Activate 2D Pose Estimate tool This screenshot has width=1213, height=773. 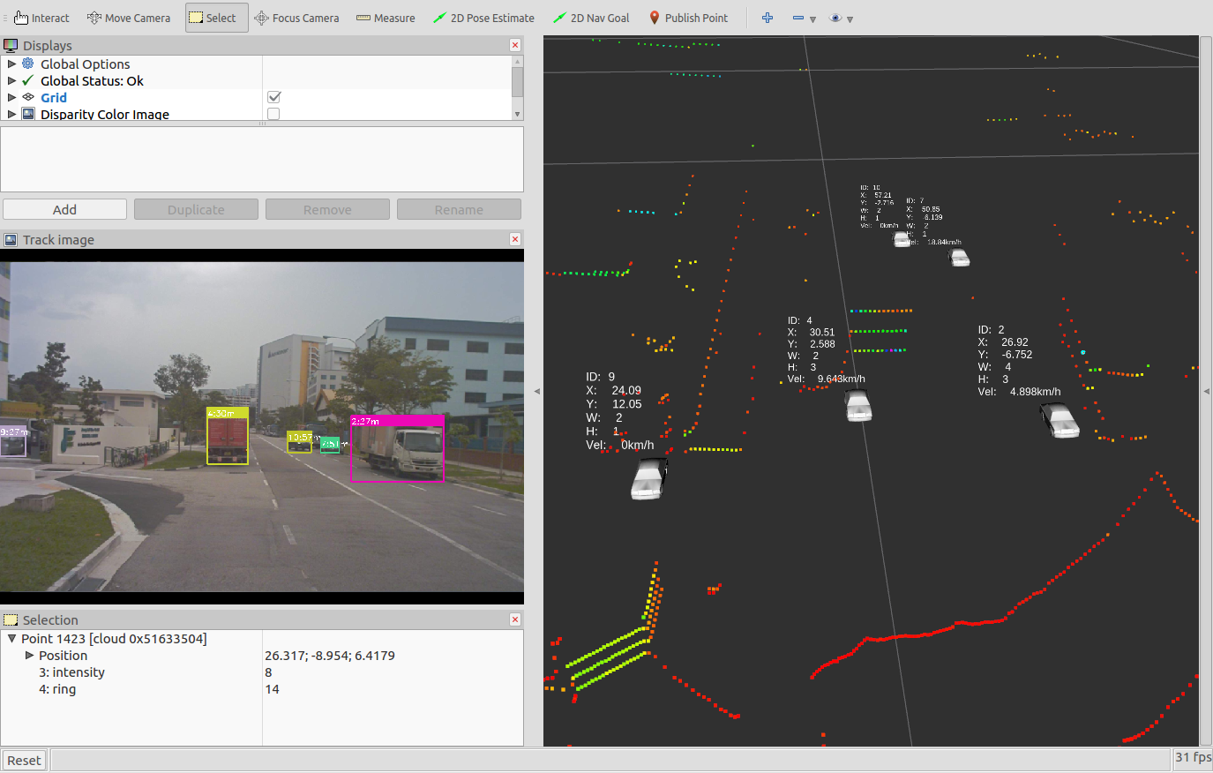pos(483,18)
